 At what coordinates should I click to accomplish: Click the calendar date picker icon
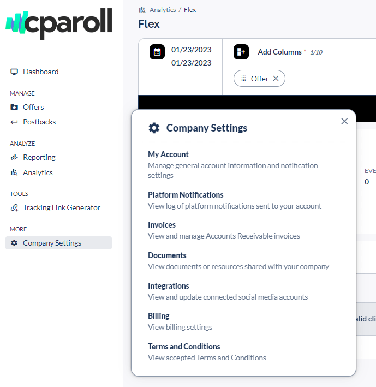click(157, 52)
